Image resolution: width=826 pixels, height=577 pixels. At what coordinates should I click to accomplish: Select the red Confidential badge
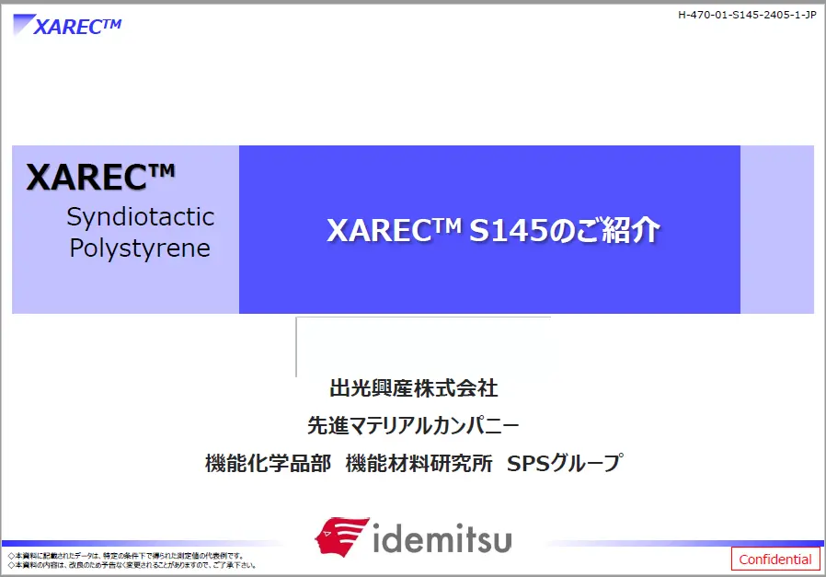tap(774, 559)
